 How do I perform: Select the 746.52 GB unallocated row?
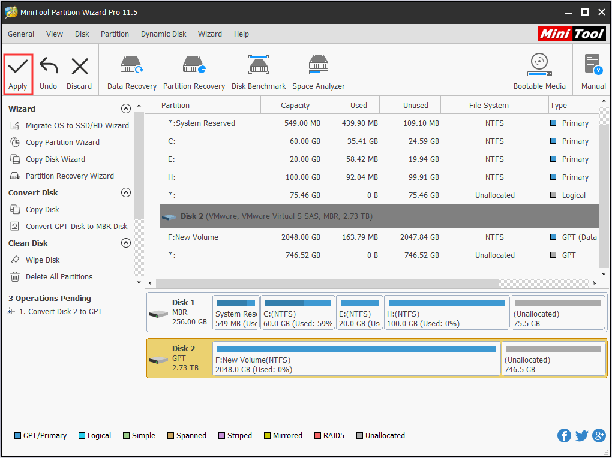379,255
